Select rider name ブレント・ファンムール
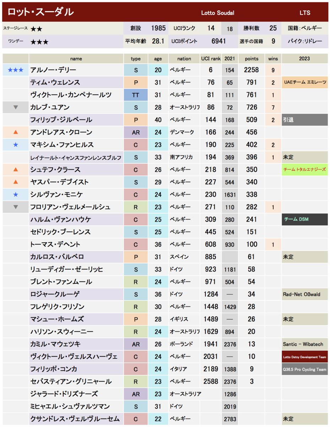 coord(61,282)
